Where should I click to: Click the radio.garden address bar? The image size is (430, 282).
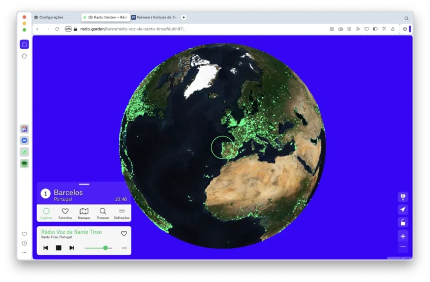179,29
